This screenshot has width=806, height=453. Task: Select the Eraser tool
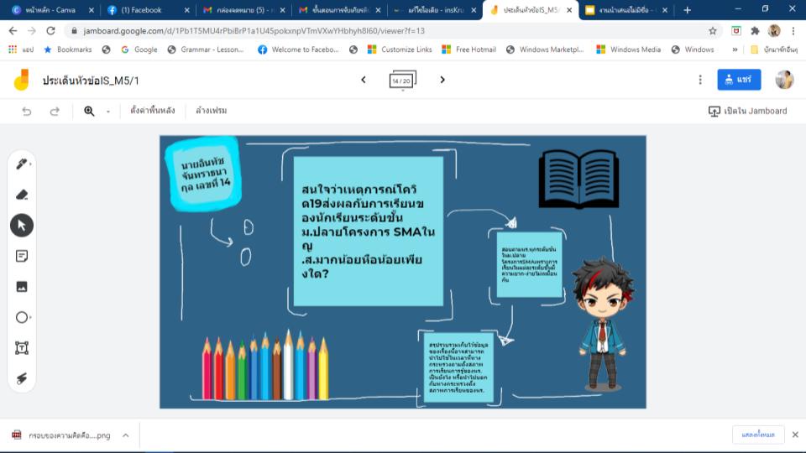[x=22, y=195]
